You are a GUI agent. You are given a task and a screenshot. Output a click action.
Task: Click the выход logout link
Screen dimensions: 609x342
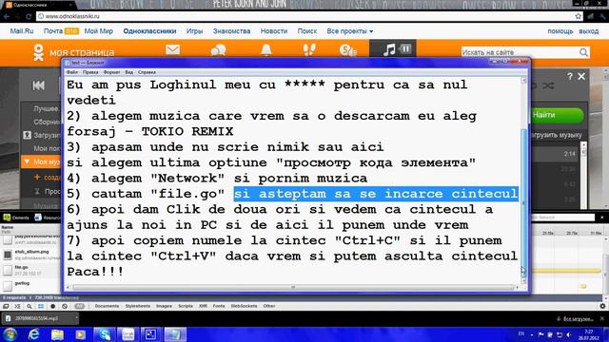pos(588,31)
